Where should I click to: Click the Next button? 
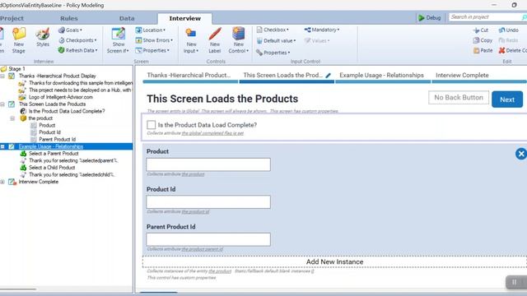click(x=507, y=99)
